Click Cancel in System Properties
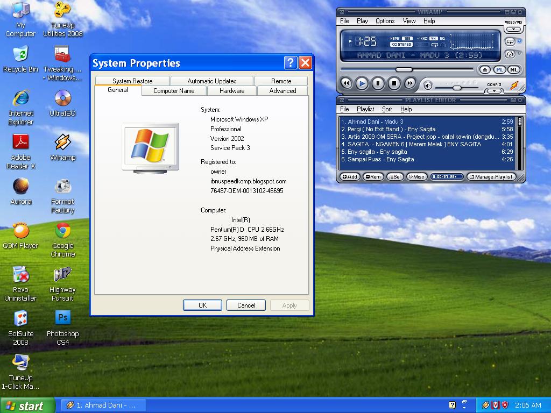The width and height of the screenshot is (551, 413). [x=246, y=305]
